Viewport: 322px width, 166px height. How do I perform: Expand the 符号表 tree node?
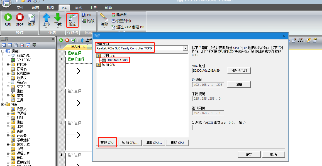[x=8, y=69]
